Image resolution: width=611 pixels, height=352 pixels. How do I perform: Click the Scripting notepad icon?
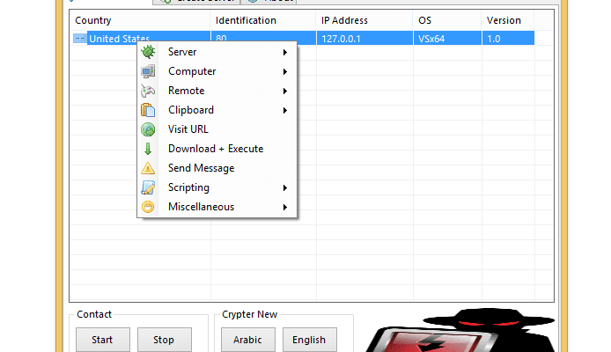tap(149, 187)
